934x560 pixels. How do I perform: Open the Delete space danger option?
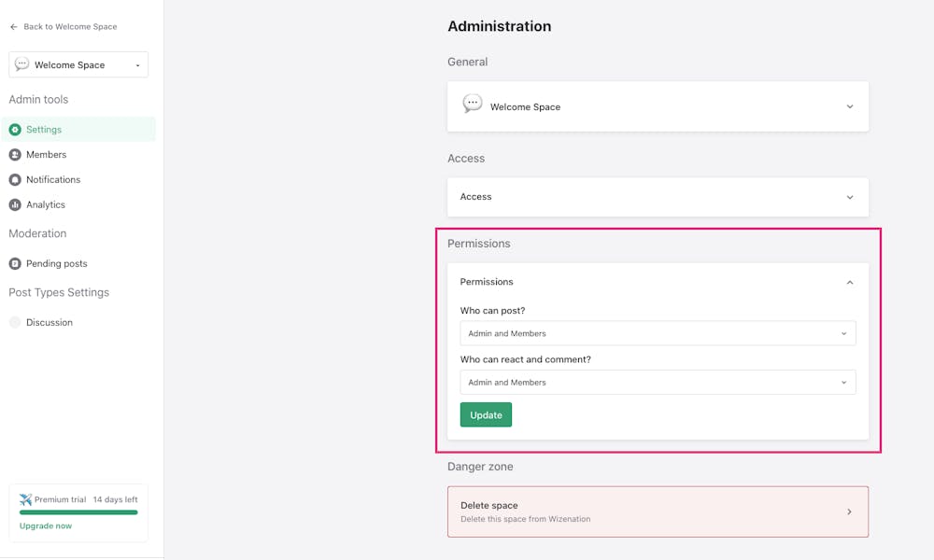click(x=658, y=511)
